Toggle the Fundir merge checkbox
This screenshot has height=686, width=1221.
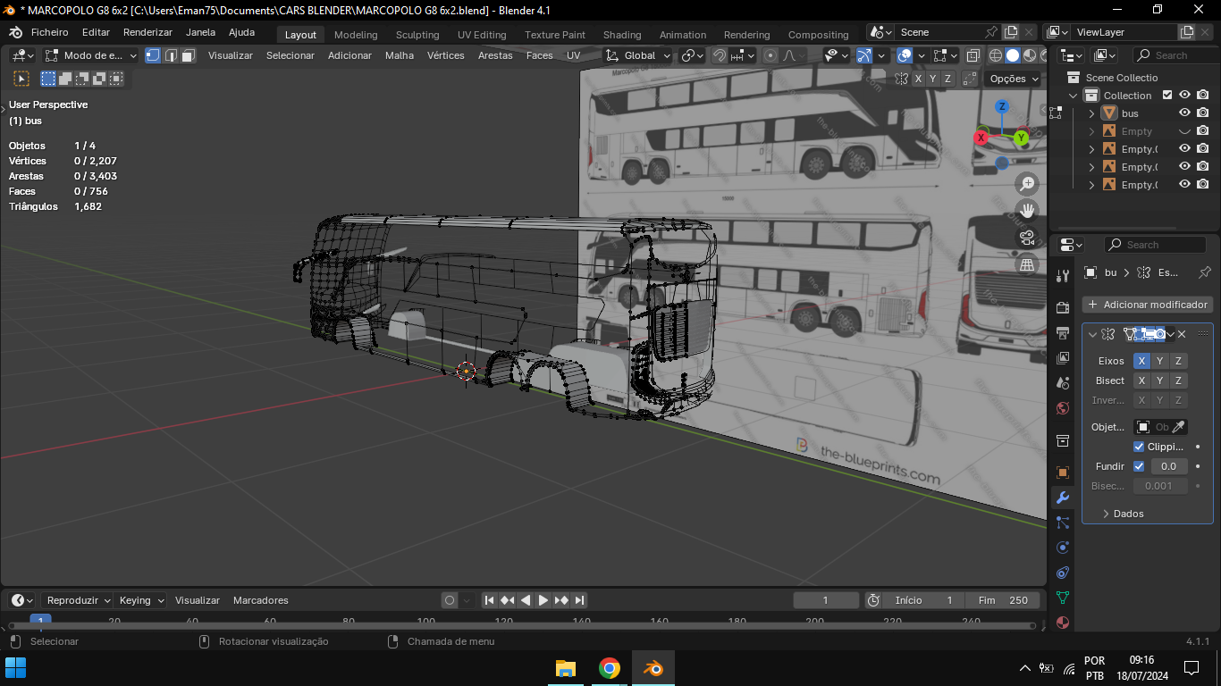(x=1139, y=466)
